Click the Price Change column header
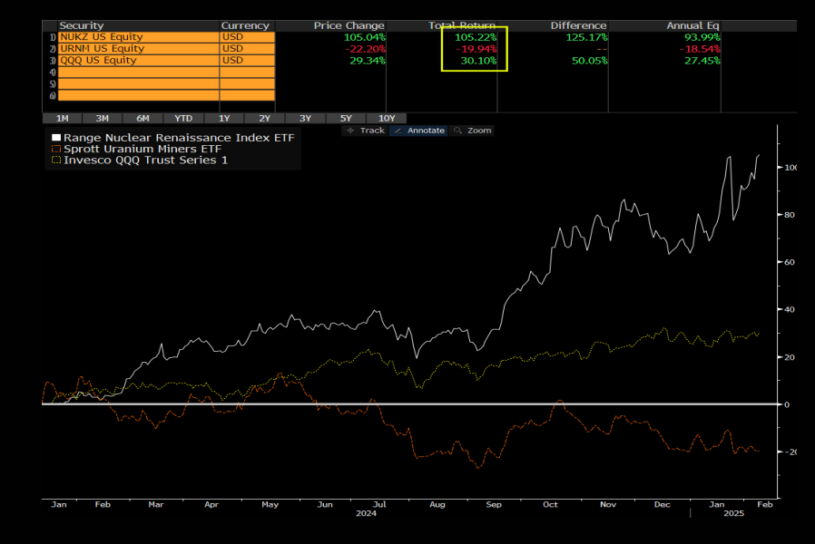815x544 pixels. click(x=349, y=25)
